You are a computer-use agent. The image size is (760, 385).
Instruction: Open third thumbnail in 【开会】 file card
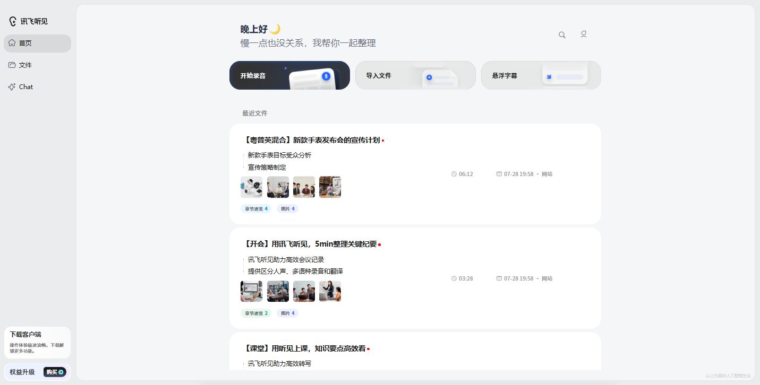(x=304, y=291)
